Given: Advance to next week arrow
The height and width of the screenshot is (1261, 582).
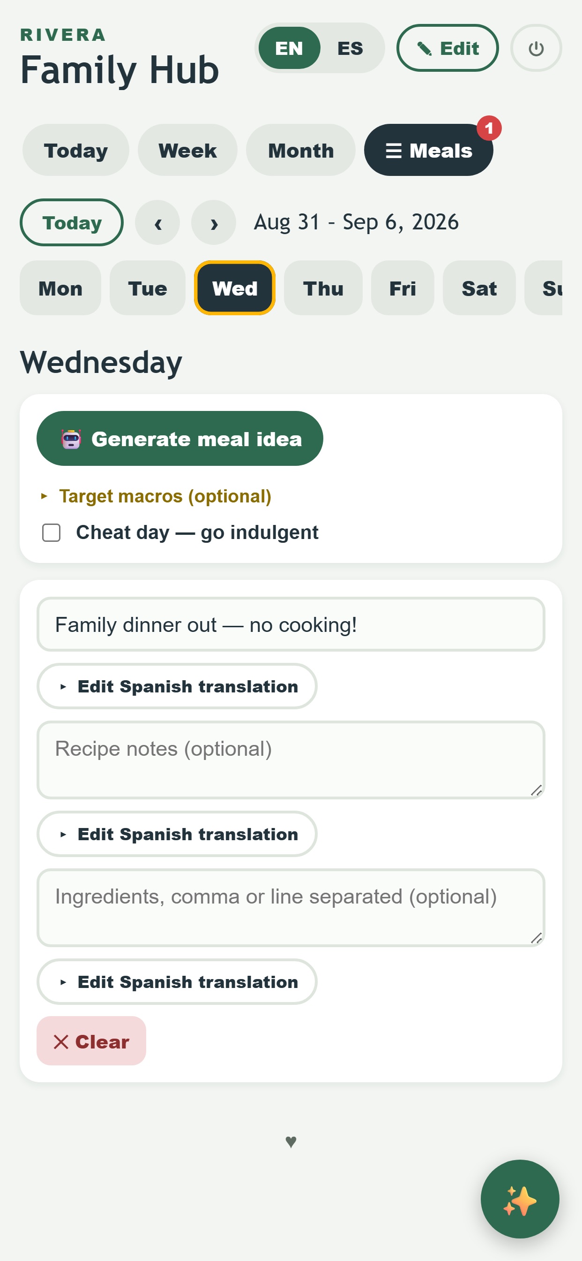Looking at the screenshot, I should [x=213, y=222].
